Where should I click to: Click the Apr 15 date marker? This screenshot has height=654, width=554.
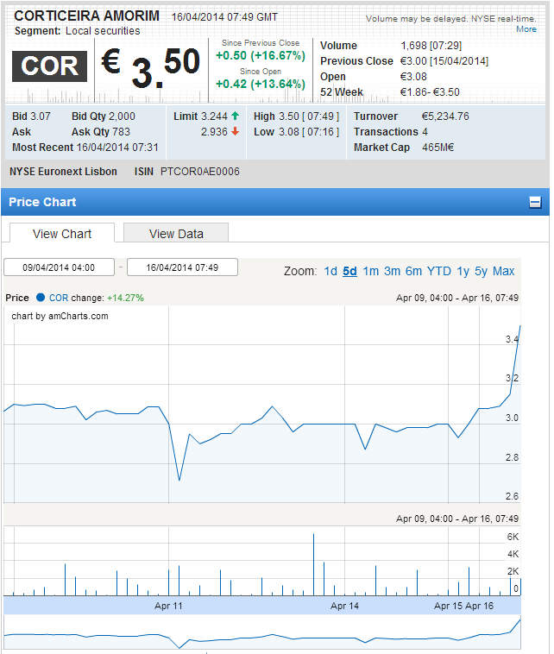(448, 606)
